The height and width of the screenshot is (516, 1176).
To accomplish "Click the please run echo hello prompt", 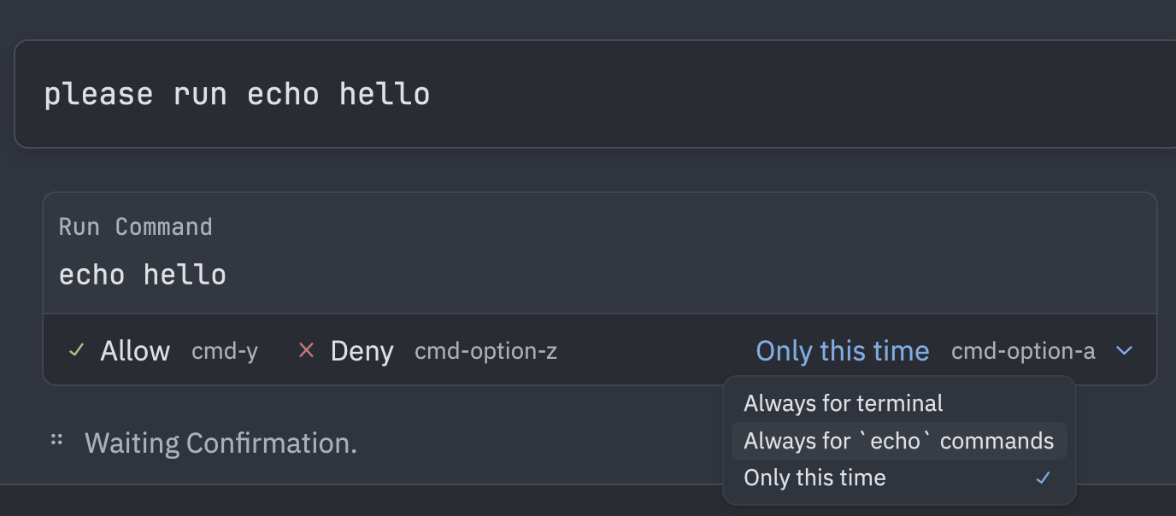I will coord(238,93).
